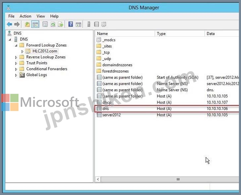Screen dimensions: 241x195
Task: Select Forward Lookup Zones label
Action: point(46,45)
